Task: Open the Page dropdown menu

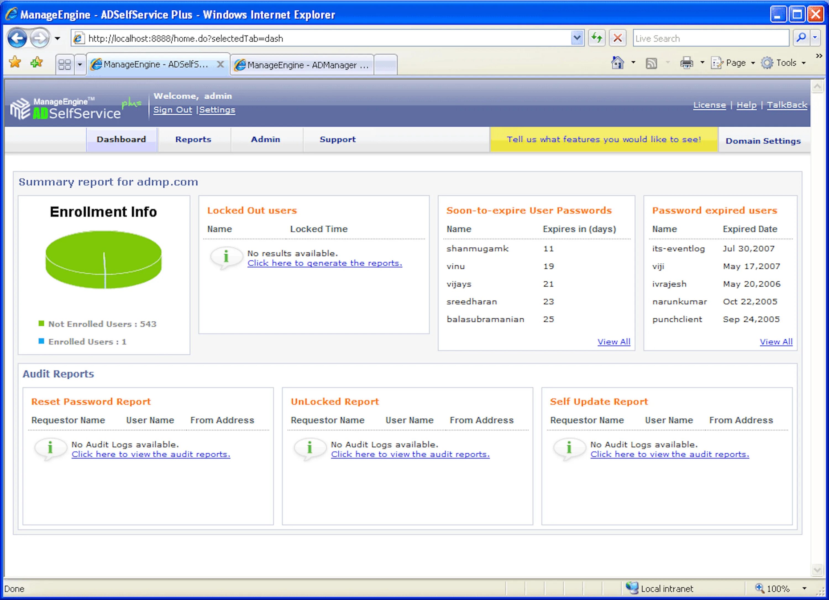Action: click(x=733, y=62)
